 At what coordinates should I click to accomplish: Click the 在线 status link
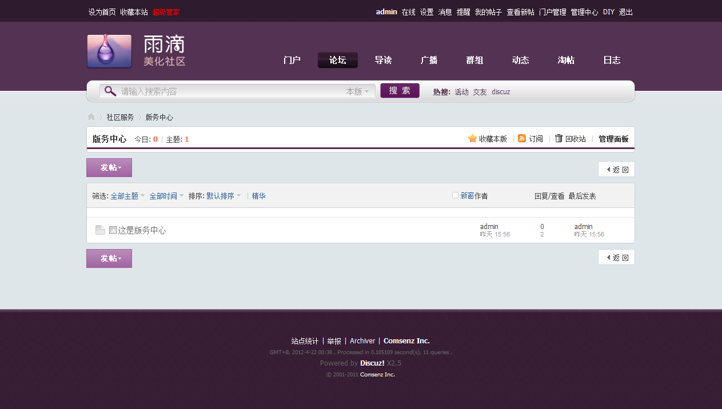point(409,12)
